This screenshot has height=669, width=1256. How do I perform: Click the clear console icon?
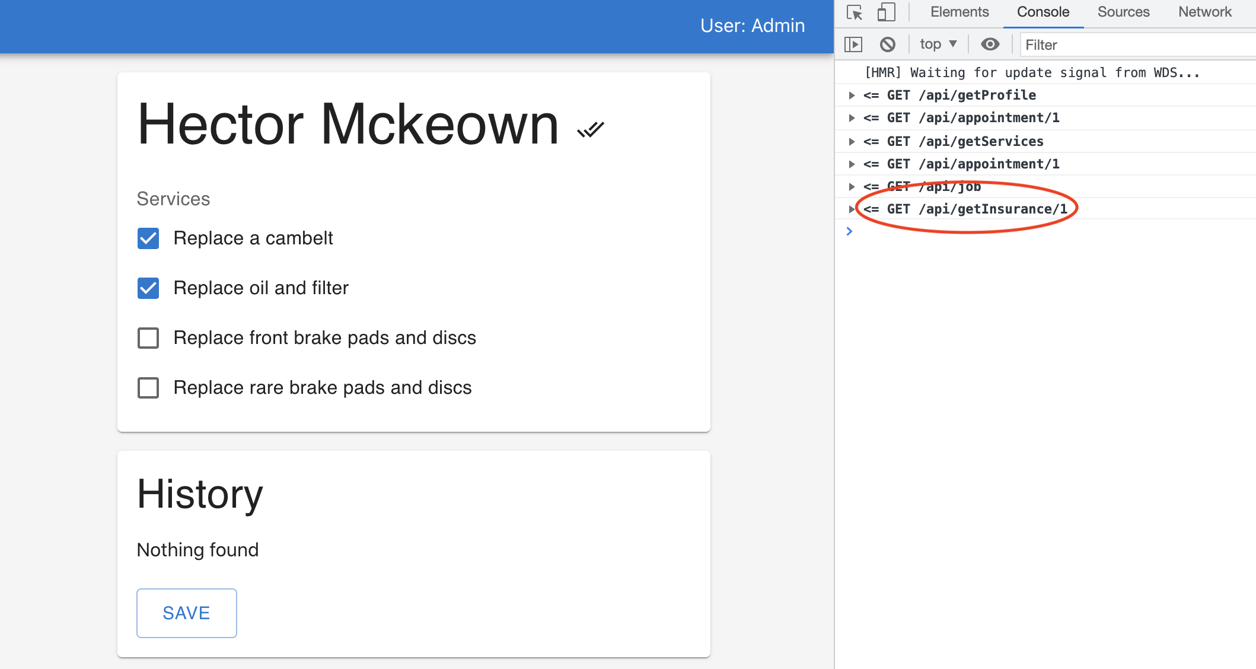coord(887,44)
